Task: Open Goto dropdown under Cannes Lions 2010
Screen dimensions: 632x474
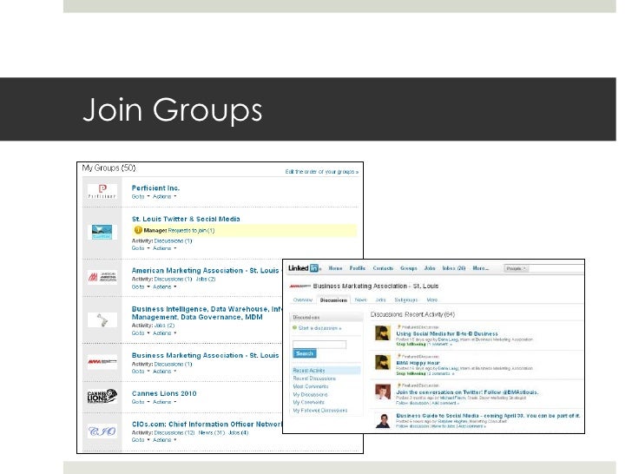Action: point(141,402)
